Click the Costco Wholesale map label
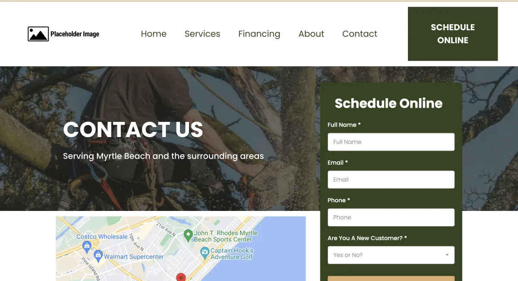 point(102,236)
